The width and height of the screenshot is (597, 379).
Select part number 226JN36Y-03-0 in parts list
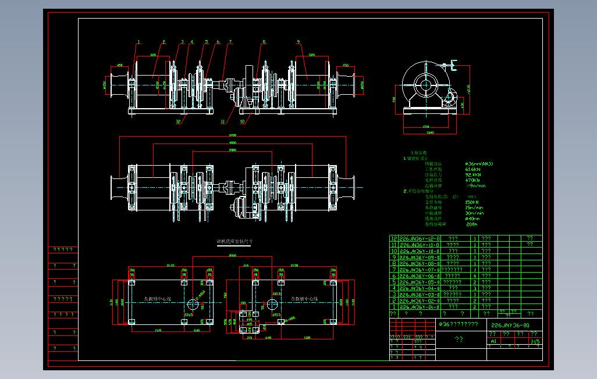[420, 294]
